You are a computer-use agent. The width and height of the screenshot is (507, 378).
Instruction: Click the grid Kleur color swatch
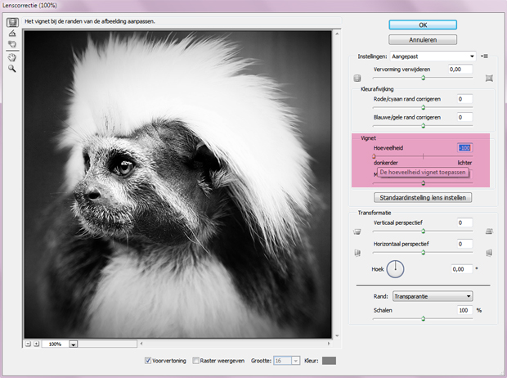pyautogui.click(x=330, y=361)
